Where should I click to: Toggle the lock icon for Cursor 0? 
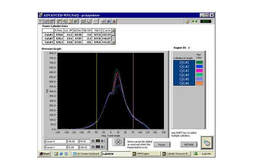(x=102, y=141)
